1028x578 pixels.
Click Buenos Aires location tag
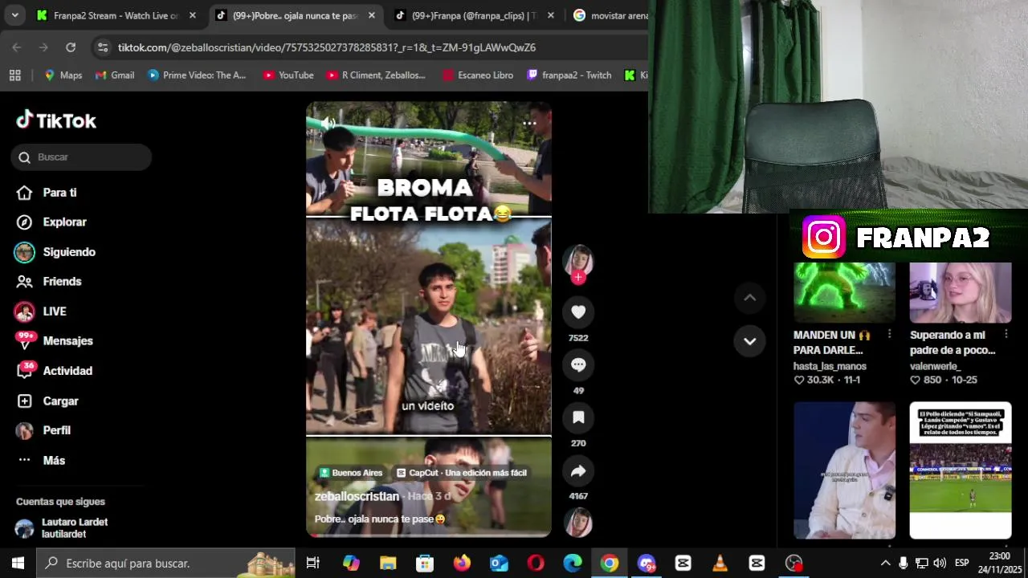pyautogui.click(x=351, y=473)
